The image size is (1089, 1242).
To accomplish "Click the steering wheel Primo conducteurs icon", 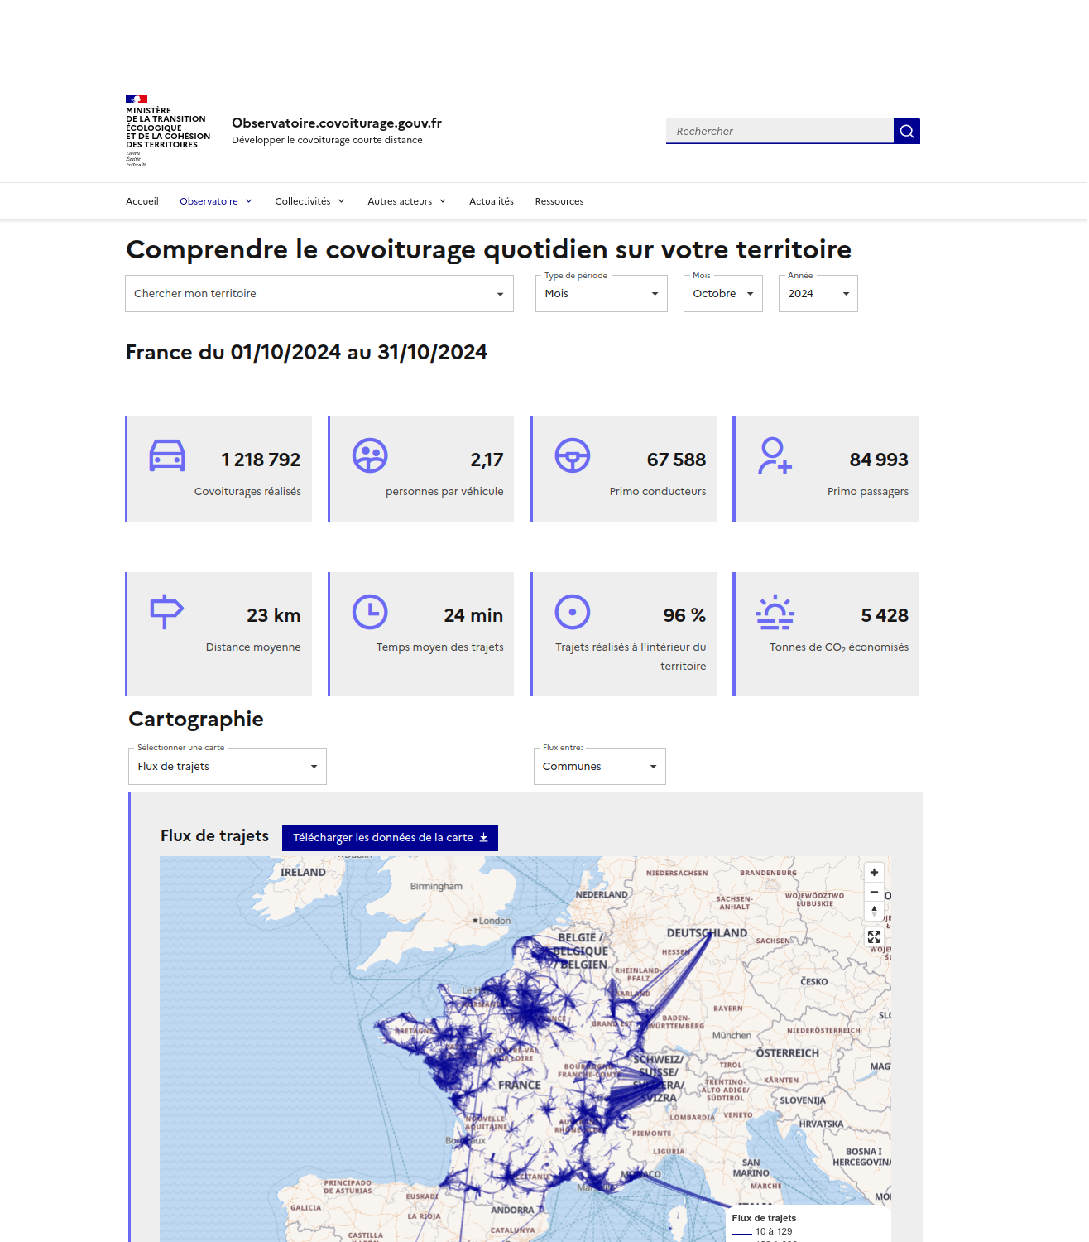I will [x=572, y=455].
